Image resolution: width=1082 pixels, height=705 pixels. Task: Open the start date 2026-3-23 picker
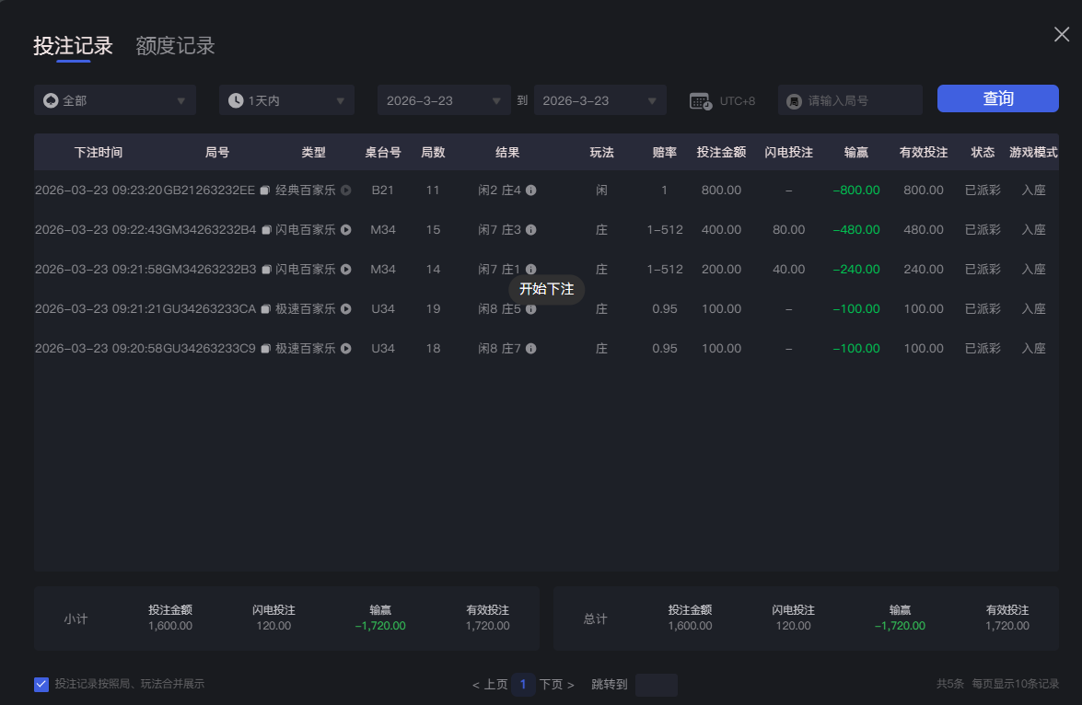443,99
